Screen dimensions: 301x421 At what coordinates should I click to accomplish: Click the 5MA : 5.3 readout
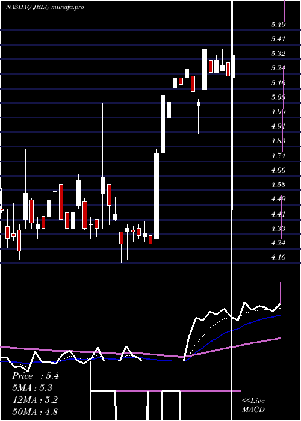pos(33,388)
